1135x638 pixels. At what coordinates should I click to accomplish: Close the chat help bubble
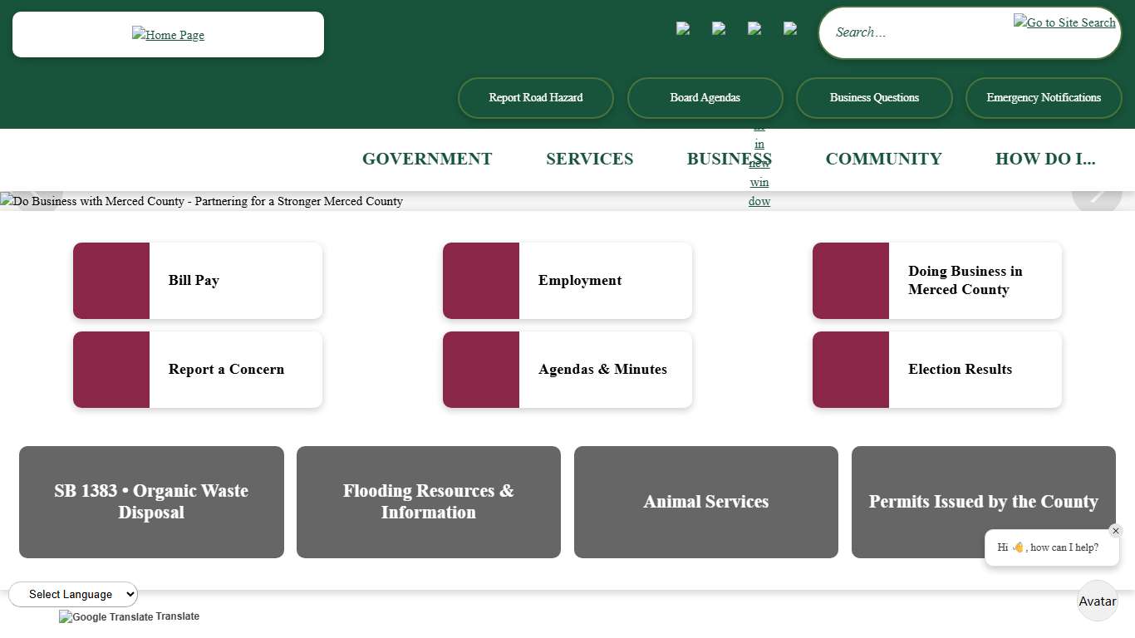point(1115,531)
